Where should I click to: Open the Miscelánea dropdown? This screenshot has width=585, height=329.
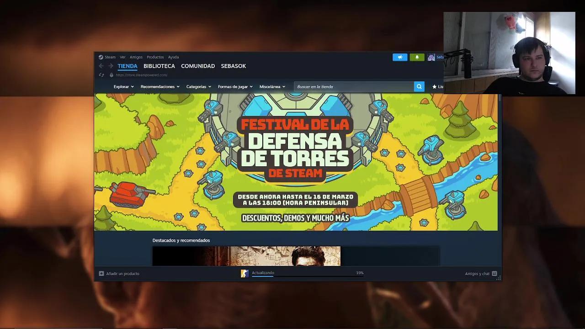(x=271, y=86)
